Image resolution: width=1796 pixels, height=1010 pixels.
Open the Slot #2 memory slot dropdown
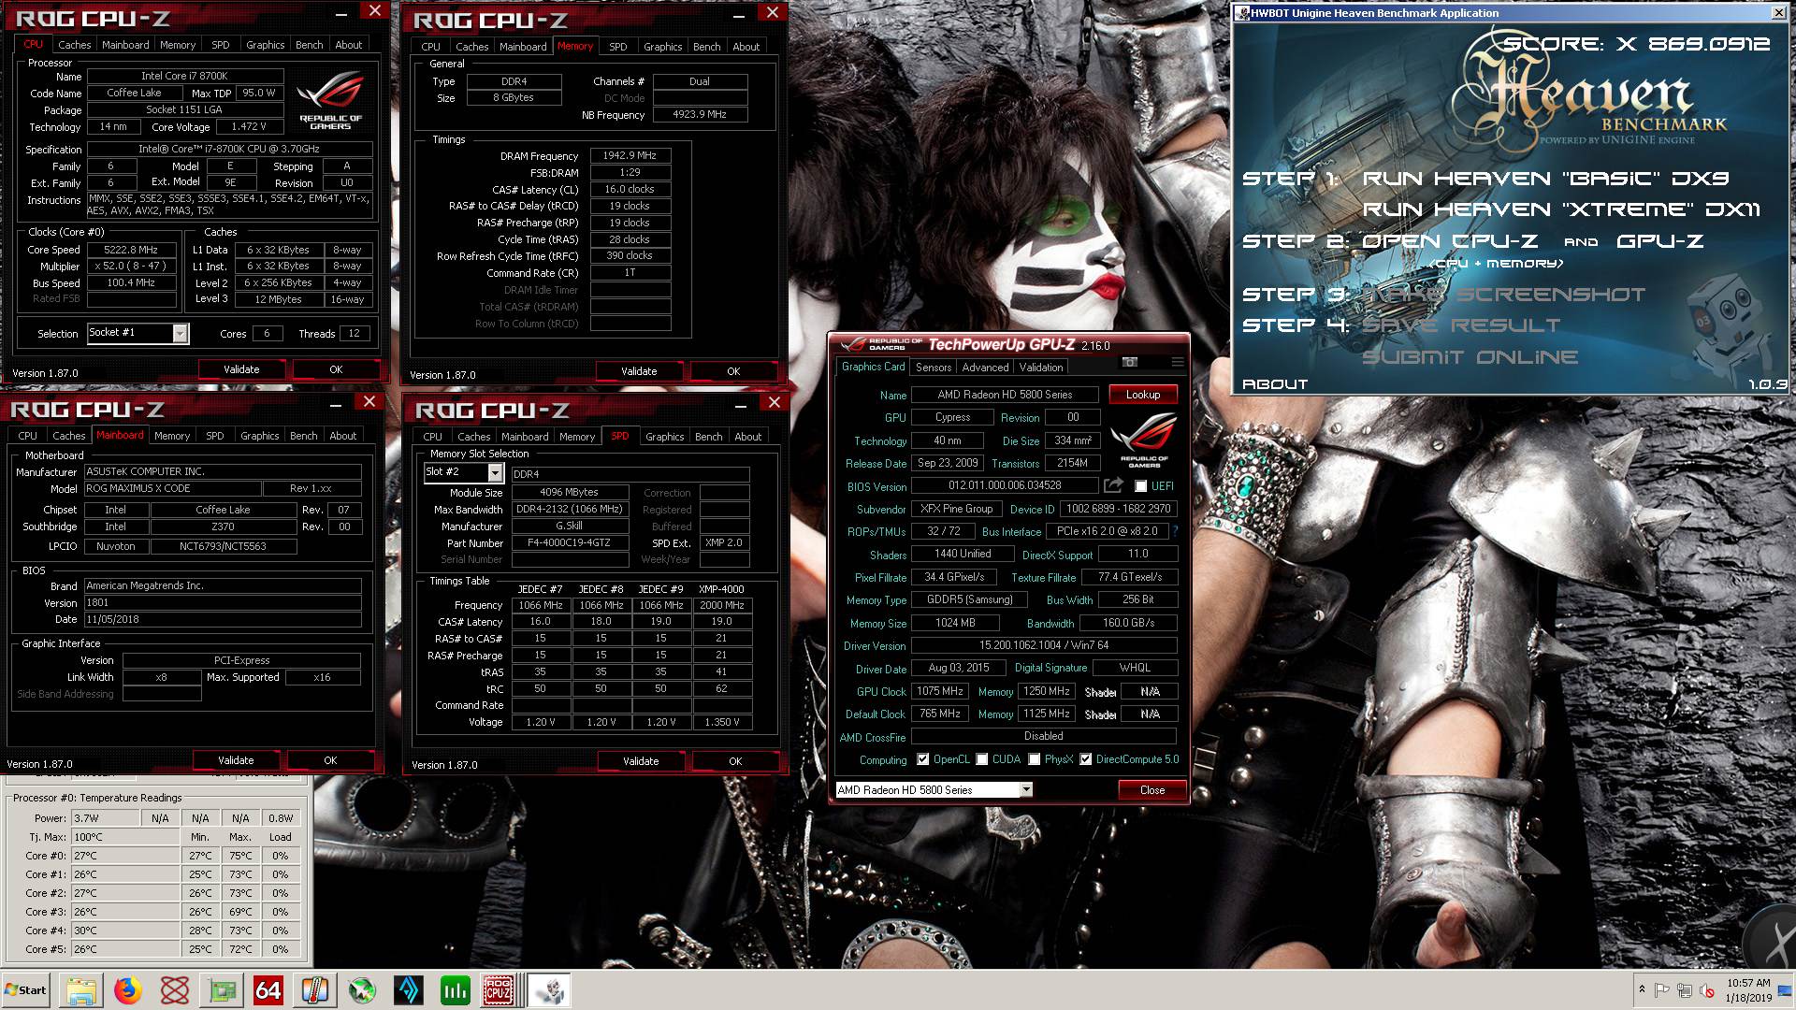click(495, 474)
